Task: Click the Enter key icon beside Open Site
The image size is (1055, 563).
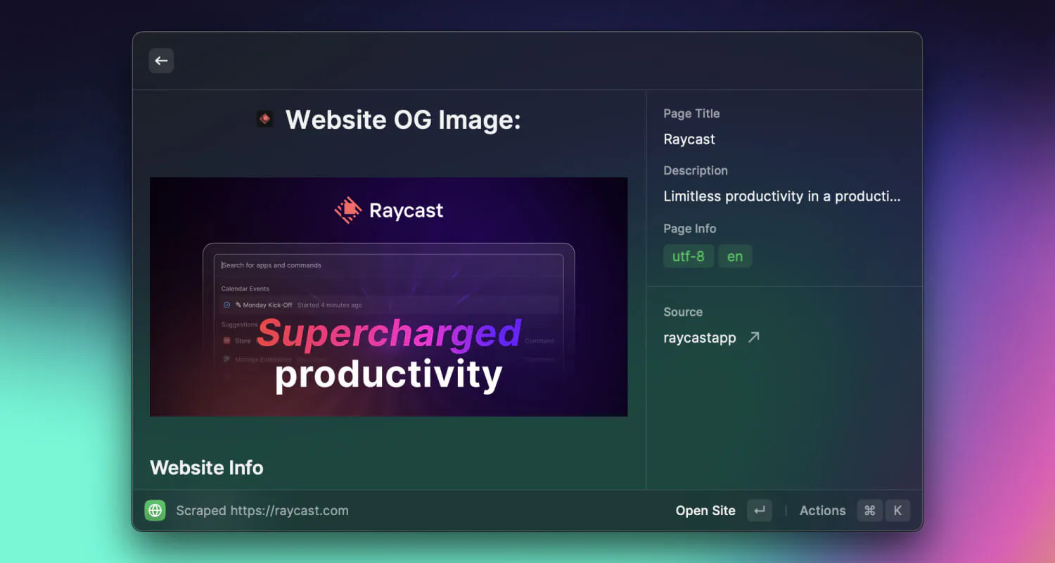Action: (760, 511)
